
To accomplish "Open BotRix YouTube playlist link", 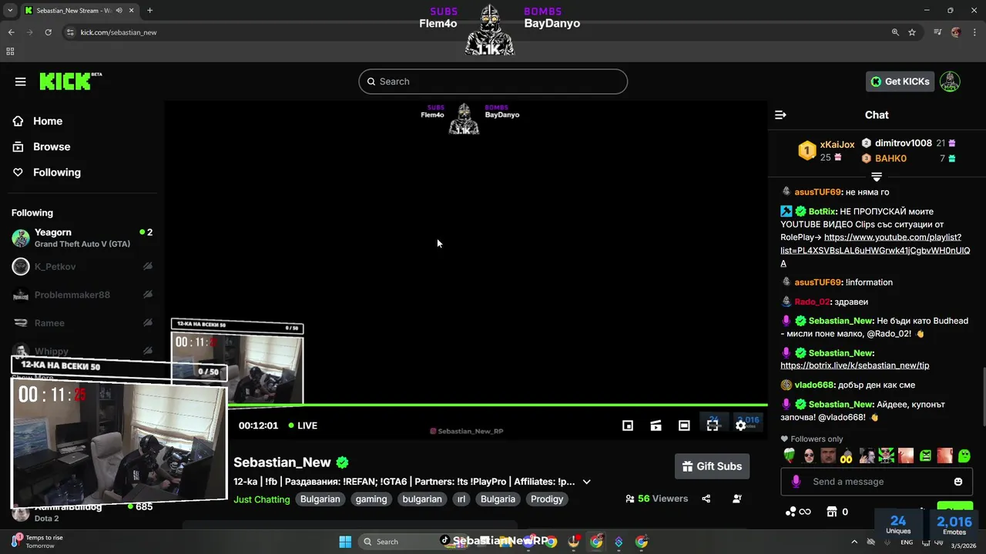I will 875,250.
